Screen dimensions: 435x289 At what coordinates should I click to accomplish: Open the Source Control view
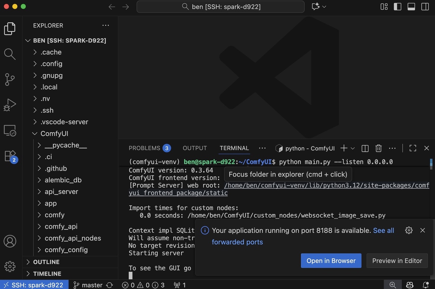pyautogui.click(x=10, y=79)
